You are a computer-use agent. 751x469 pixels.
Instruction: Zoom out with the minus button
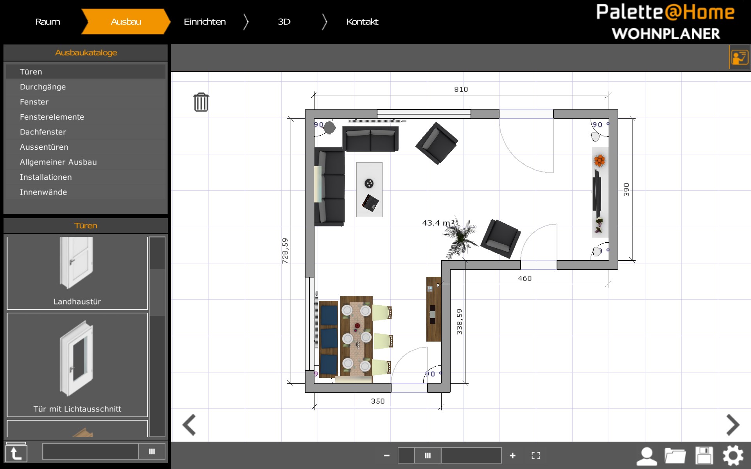point(386,455)
